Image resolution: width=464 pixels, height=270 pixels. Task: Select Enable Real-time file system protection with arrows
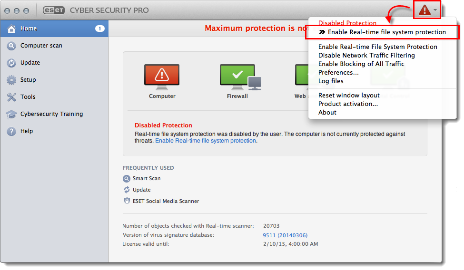pyautogui.click(x=382, y=32)
